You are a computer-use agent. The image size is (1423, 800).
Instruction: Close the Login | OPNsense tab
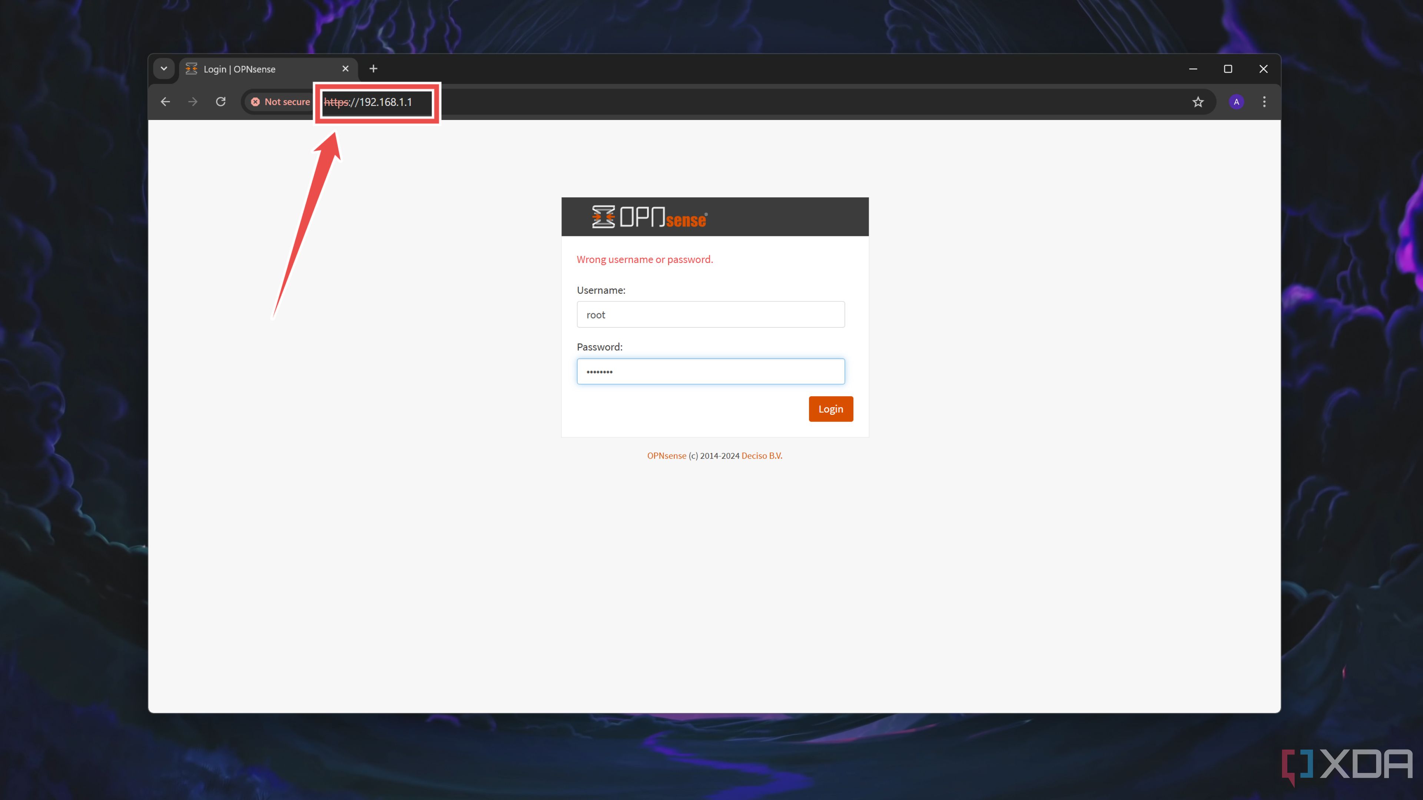pos(345,69)
